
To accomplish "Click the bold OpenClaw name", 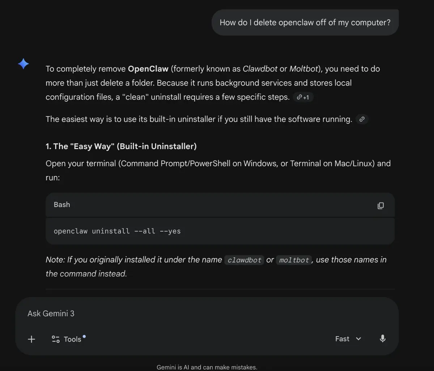I will (x=148, y=69).
